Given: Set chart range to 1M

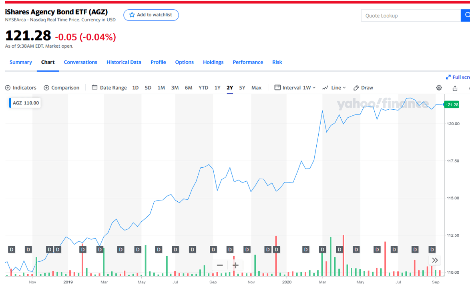Looking at the screenshot, I should 161,88.
